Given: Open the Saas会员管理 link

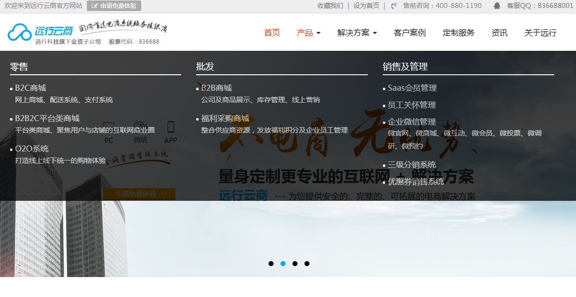Looking at the screenshot, I should [412, 88].
